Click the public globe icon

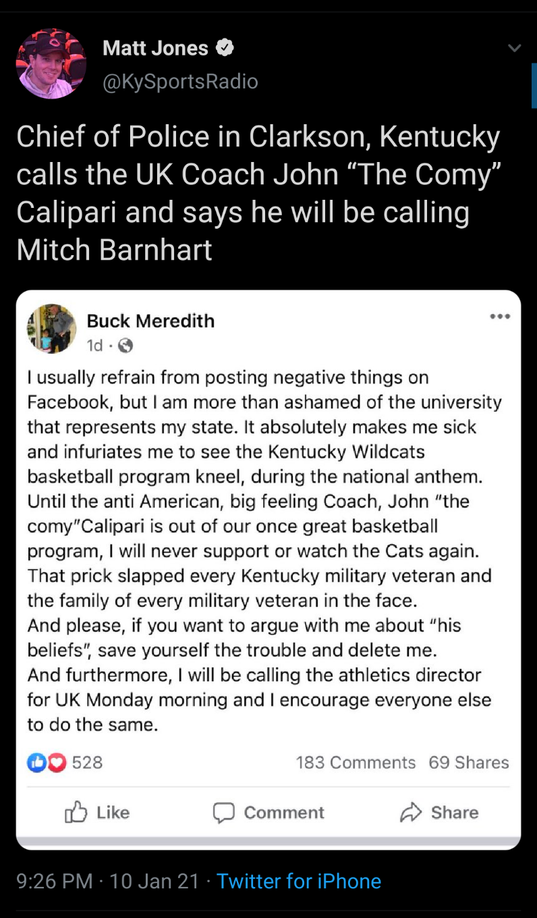click(125, 346)
